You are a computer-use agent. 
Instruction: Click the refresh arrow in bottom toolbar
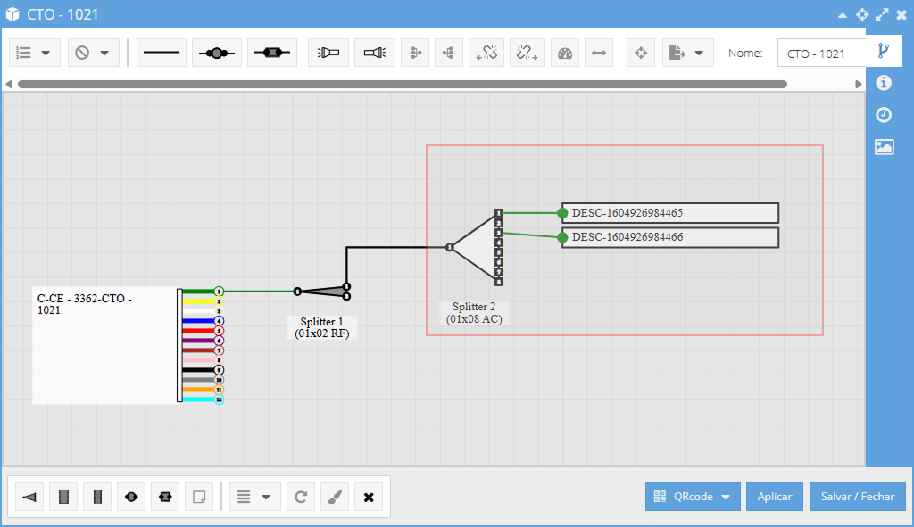click(x=301, y=497)
